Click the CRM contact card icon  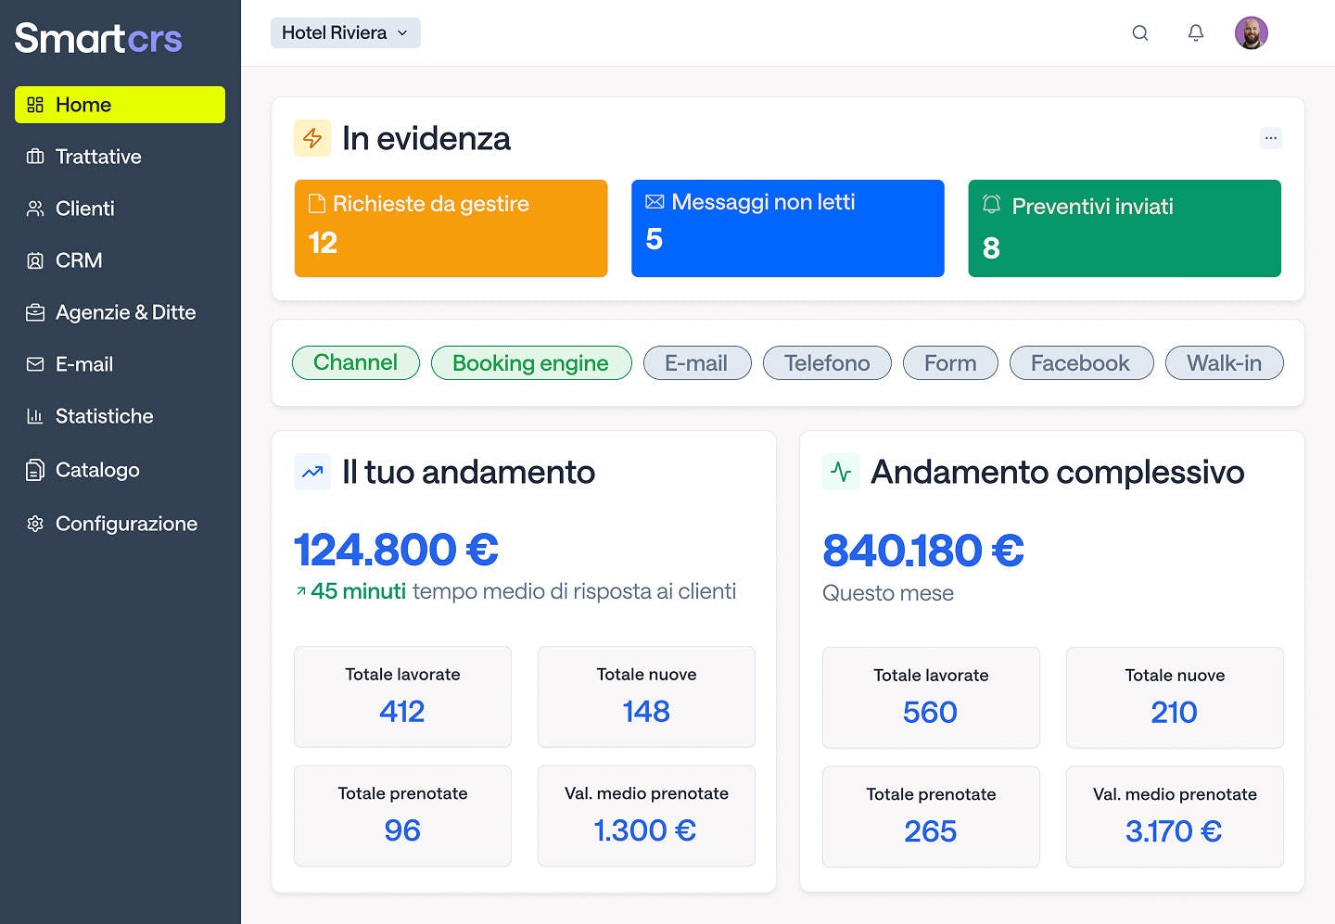click(x=34, y=260)
